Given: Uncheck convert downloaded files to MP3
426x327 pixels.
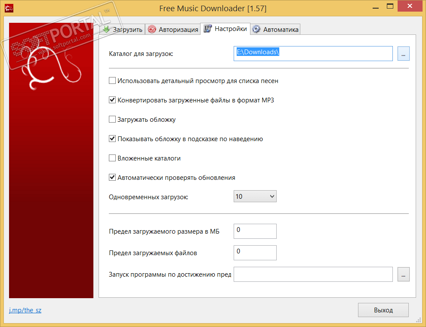Looking at the screenshot, I should click(x=112, y=100).
